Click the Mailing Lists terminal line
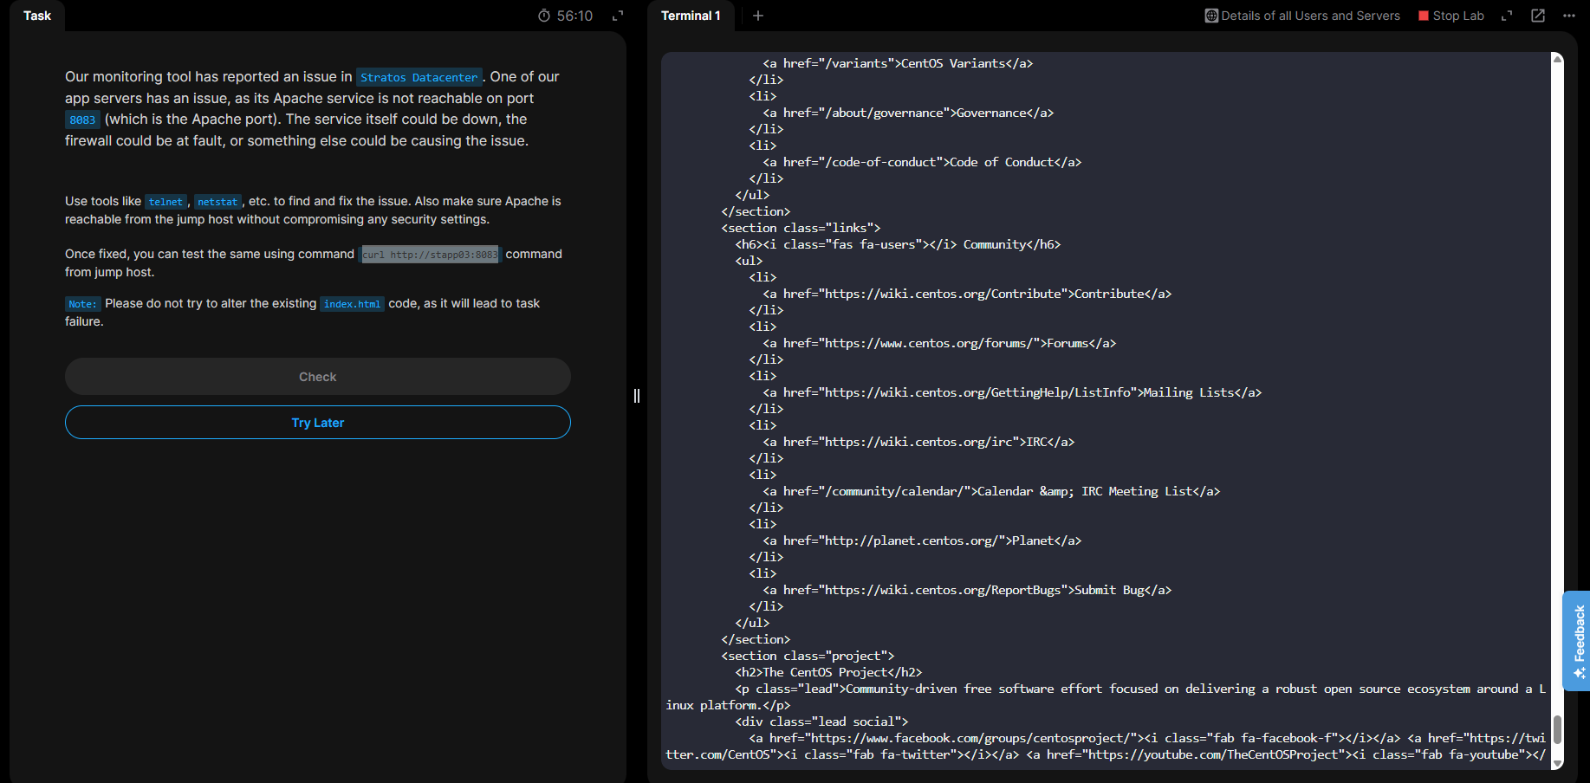The image size is (1590, 783). click(x=1012, y=392)
